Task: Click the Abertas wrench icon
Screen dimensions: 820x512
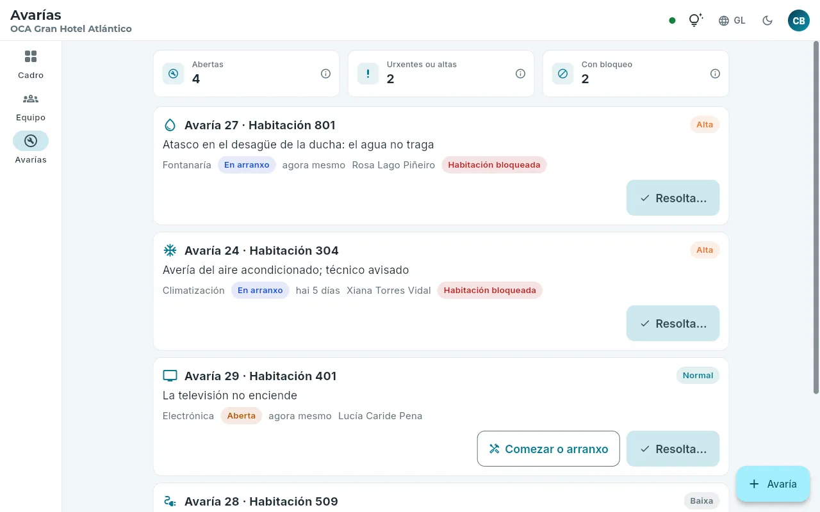Action: (173, 74)
